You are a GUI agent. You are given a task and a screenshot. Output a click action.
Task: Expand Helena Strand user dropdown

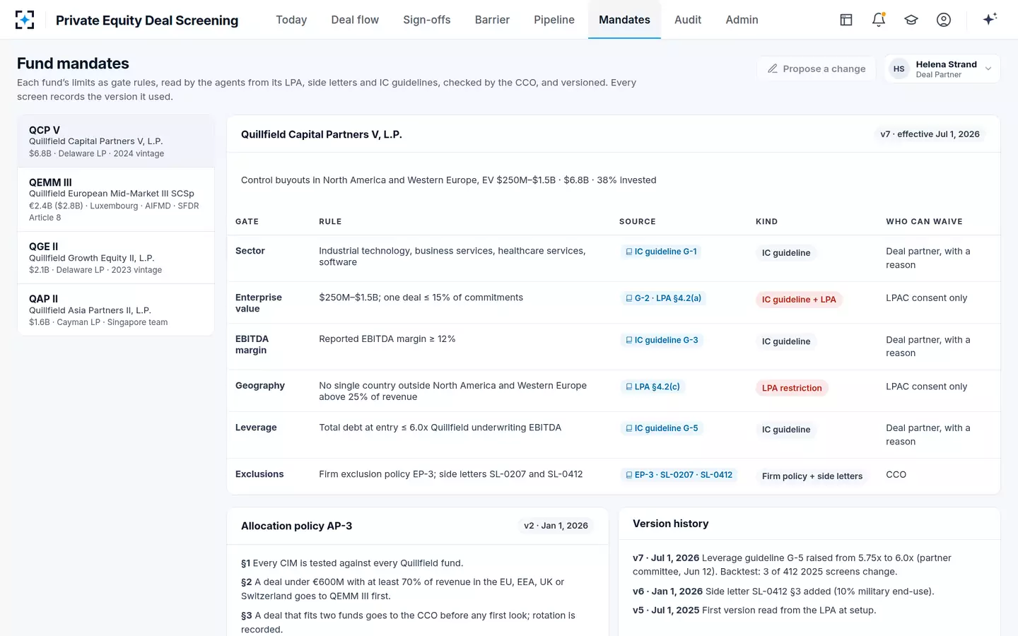[942, 69]
